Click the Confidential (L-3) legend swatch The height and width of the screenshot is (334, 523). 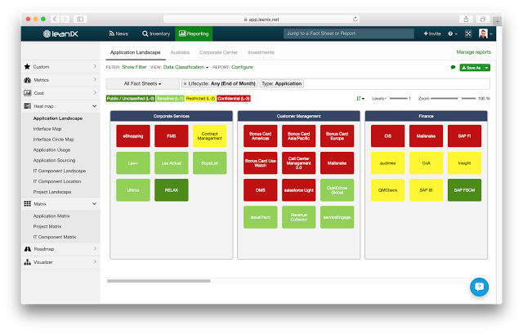[234, 98]
